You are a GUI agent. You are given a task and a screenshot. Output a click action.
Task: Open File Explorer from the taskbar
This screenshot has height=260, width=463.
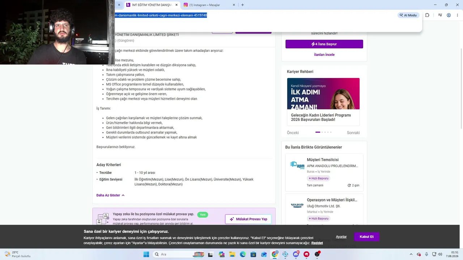(x=232, y=254)
